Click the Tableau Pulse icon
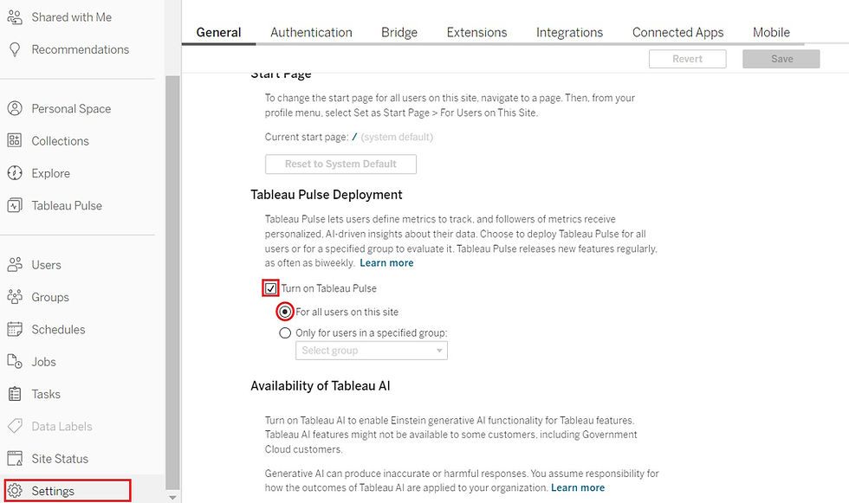849x503 pixels. click(15, 205)
